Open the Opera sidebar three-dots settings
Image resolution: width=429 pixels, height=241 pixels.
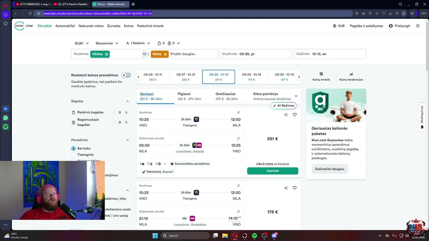point(5,225)
